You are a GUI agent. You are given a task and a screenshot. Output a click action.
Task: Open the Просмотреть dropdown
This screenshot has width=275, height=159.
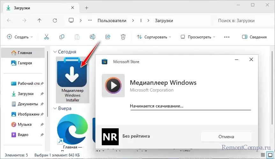(198, 37)
